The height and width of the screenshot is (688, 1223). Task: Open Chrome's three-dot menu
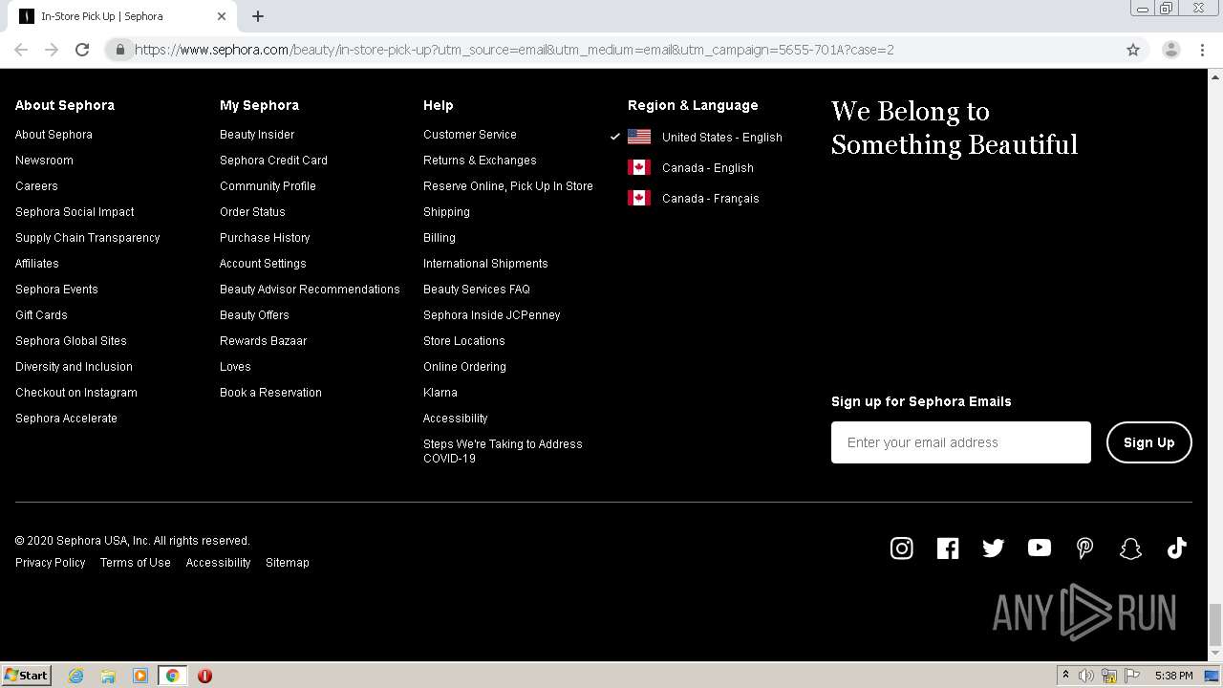(1202, 50)
